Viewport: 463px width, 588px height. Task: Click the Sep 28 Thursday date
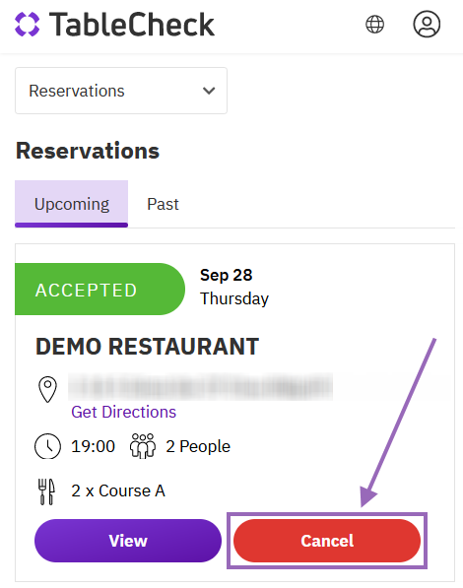pyautogui.click(x=234, y=287)
